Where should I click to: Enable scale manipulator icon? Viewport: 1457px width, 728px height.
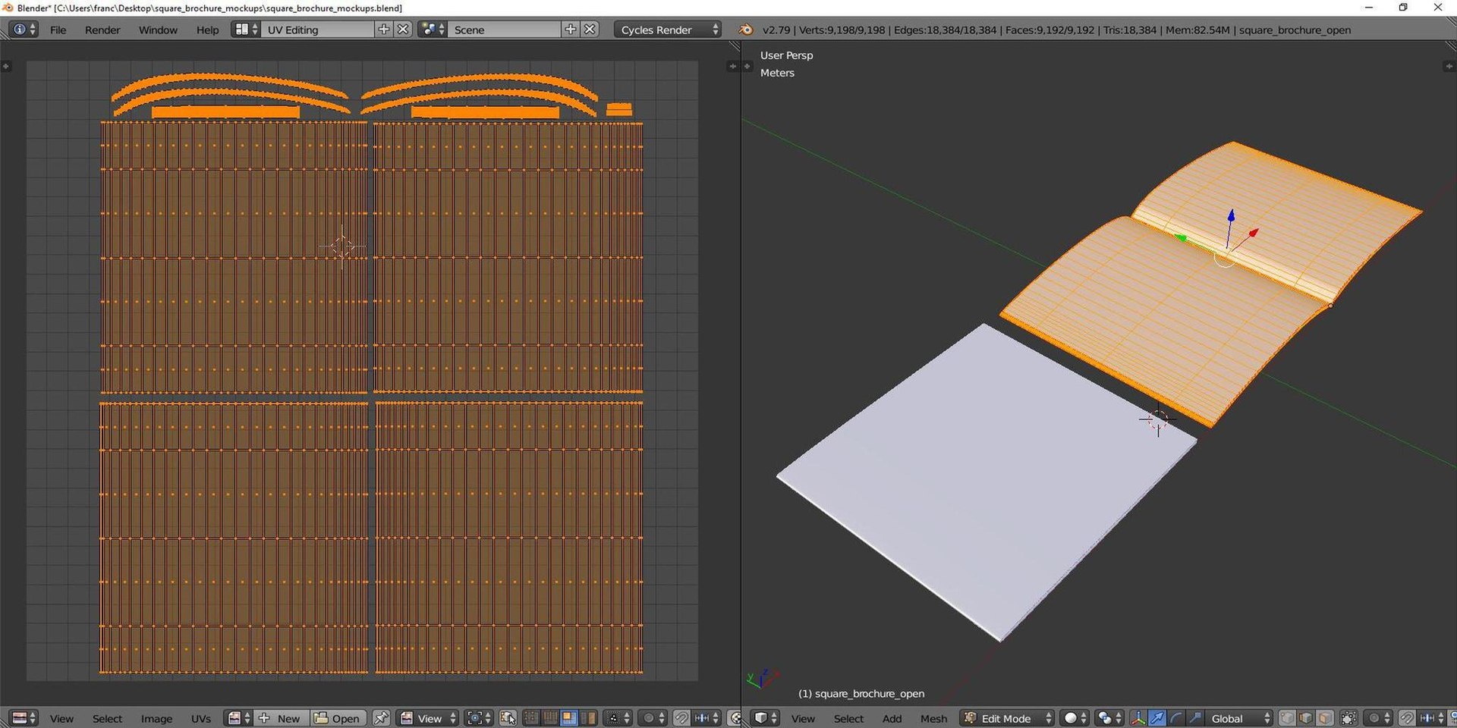1194,718
